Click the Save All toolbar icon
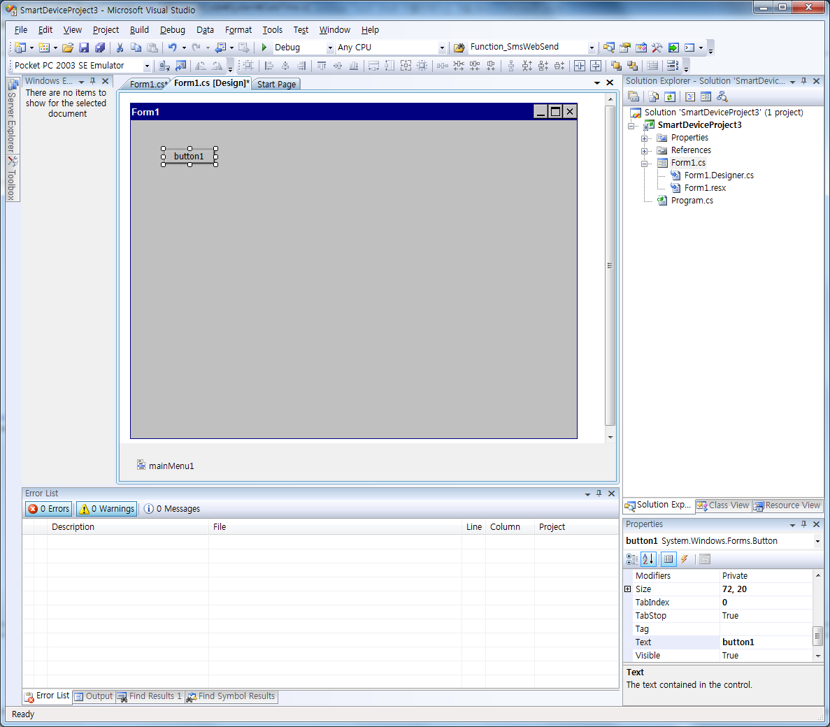This screenshot has width=830, height=727. point(100,48)
